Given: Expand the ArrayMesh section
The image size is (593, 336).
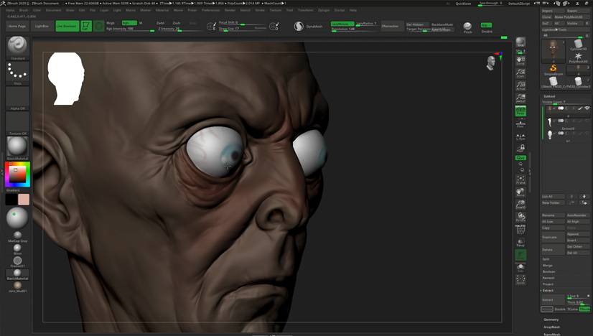Looking at the screenshot, I should (x=552, y=327).
